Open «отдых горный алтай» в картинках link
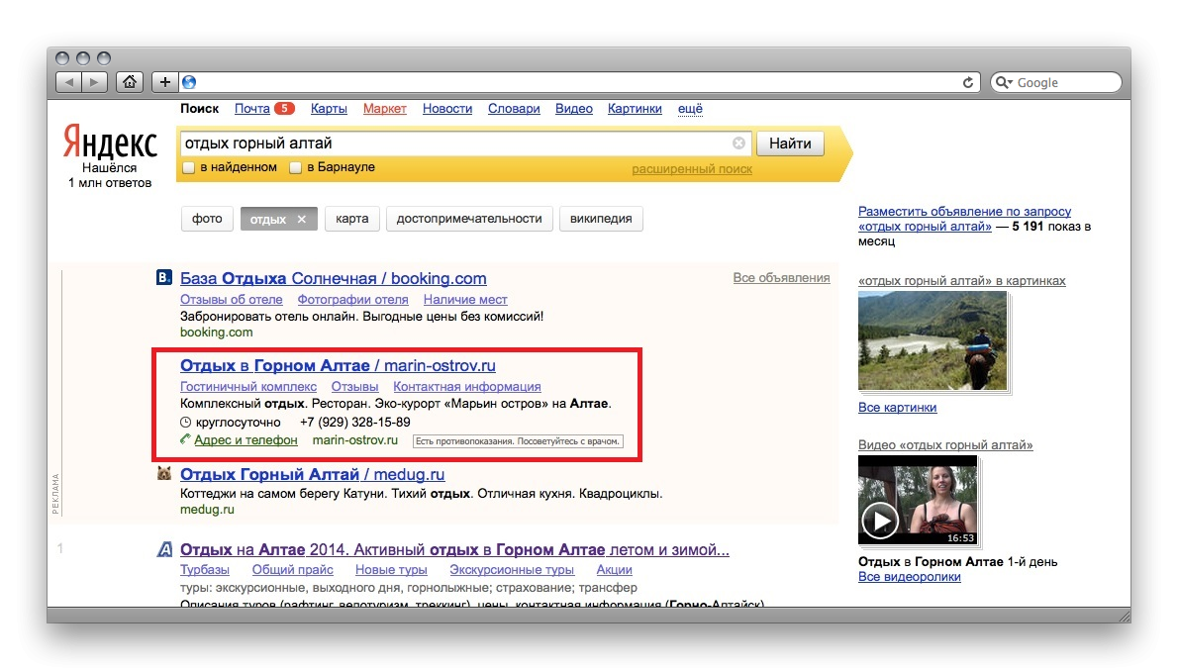1178x670 pixels. click(x=961, y=281)
